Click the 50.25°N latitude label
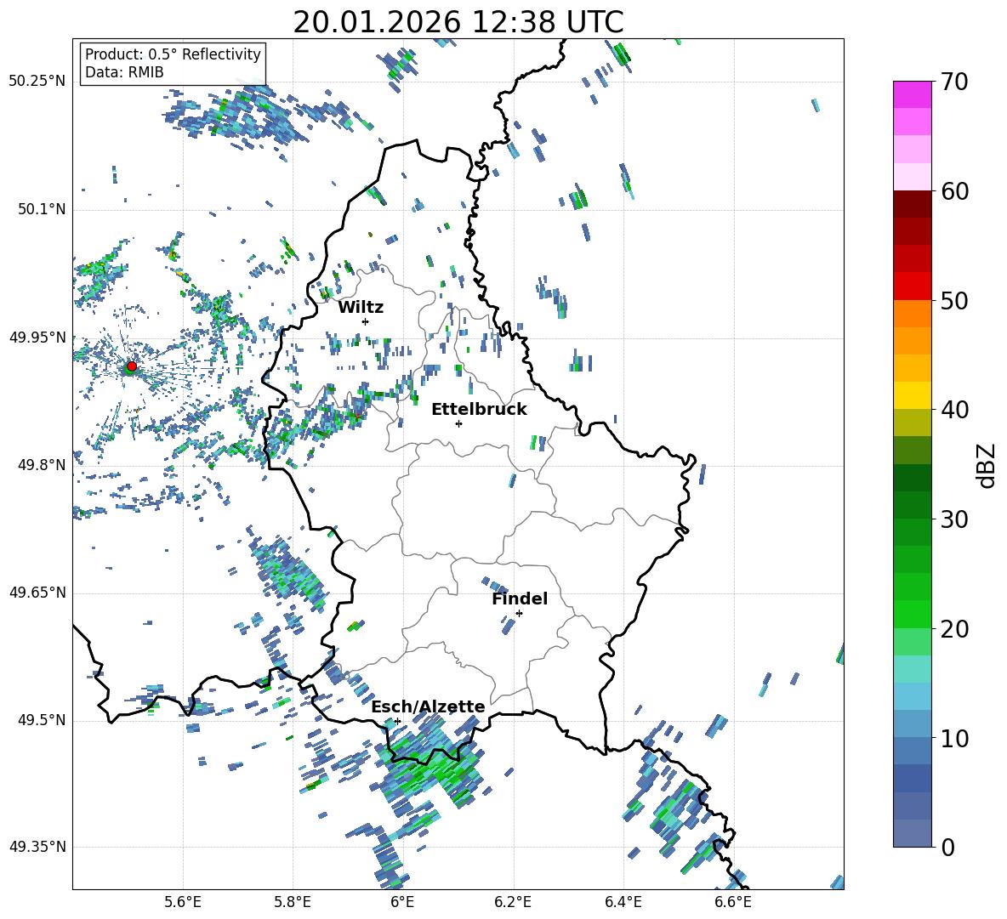 click(x=37, y=82)
